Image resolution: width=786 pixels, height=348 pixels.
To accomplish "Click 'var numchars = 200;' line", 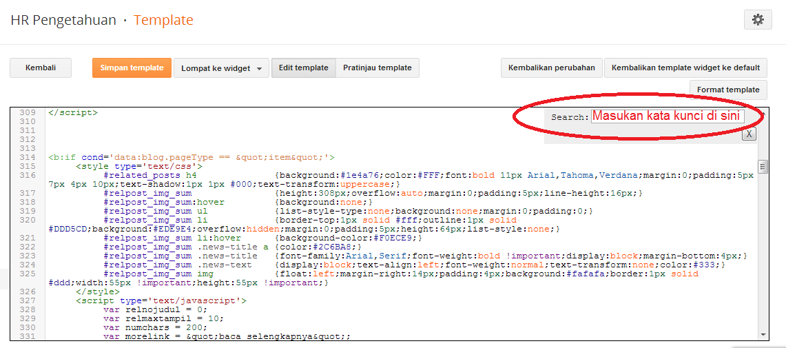I will pos(156,327).
